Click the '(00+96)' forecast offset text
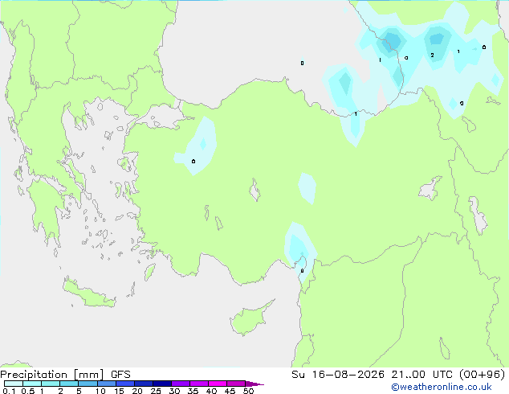This screenshot has width=509, height=394. point(483,375)
